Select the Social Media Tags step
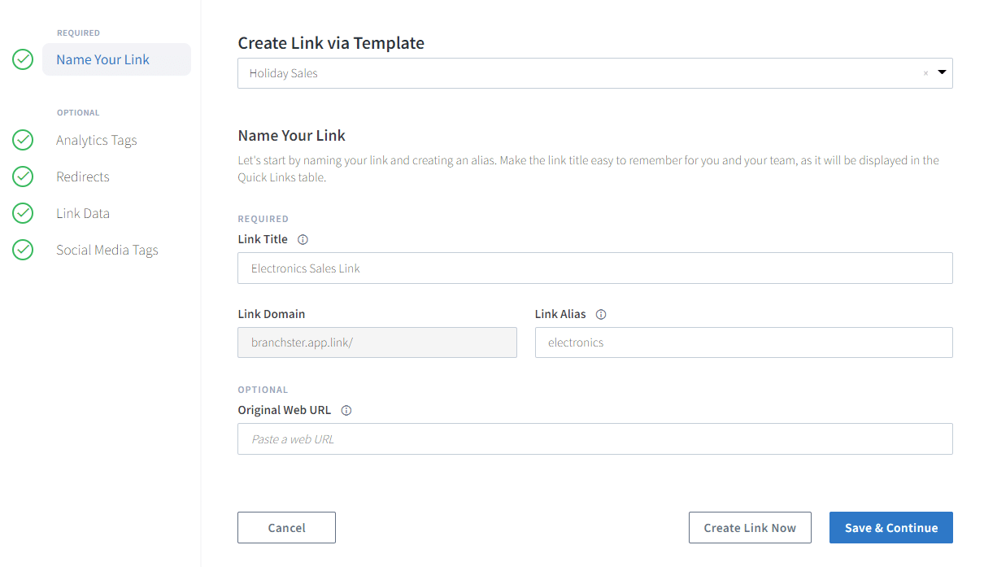The height and width of the screenshot is (567, 984). coord(107,250)
